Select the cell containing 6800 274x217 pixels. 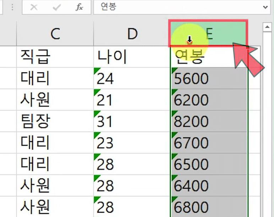[209, 207]
